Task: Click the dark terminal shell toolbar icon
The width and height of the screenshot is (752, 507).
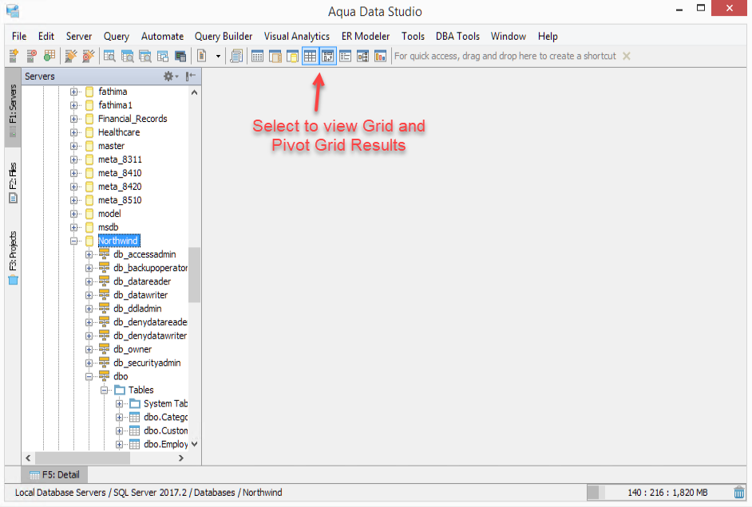Action: [x=180, y=56]
